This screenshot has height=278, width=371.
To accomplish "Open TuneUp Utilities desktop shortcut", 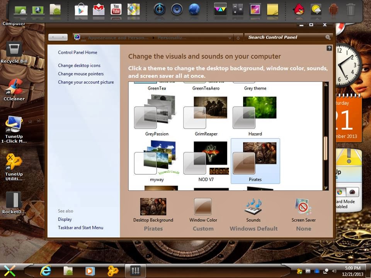I will pos(14,167).
